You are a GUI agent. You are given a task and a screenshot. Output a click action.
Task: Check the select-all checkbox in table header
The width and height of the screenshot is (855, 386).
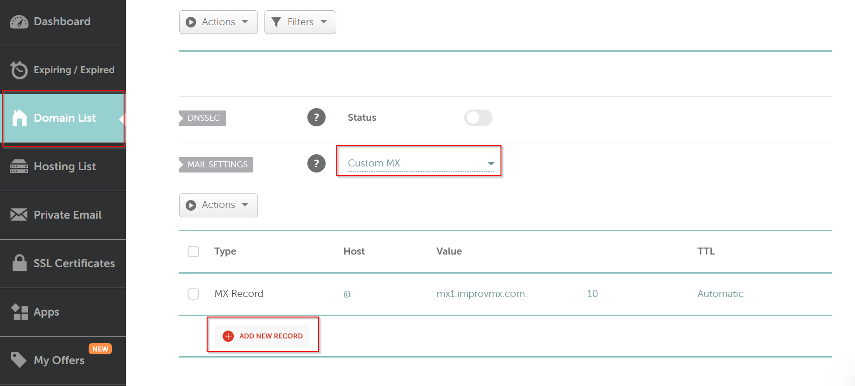point(193,252)
